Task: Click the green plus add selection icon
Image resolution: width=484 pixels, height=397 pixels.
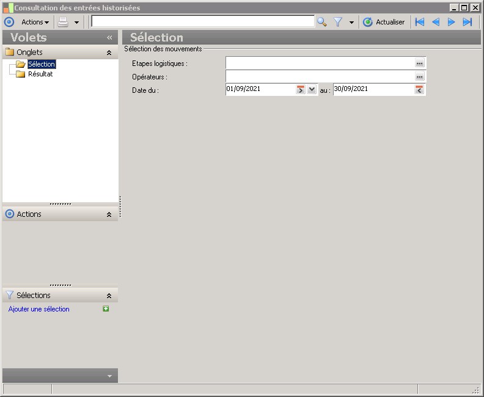Action: point(106,309)
